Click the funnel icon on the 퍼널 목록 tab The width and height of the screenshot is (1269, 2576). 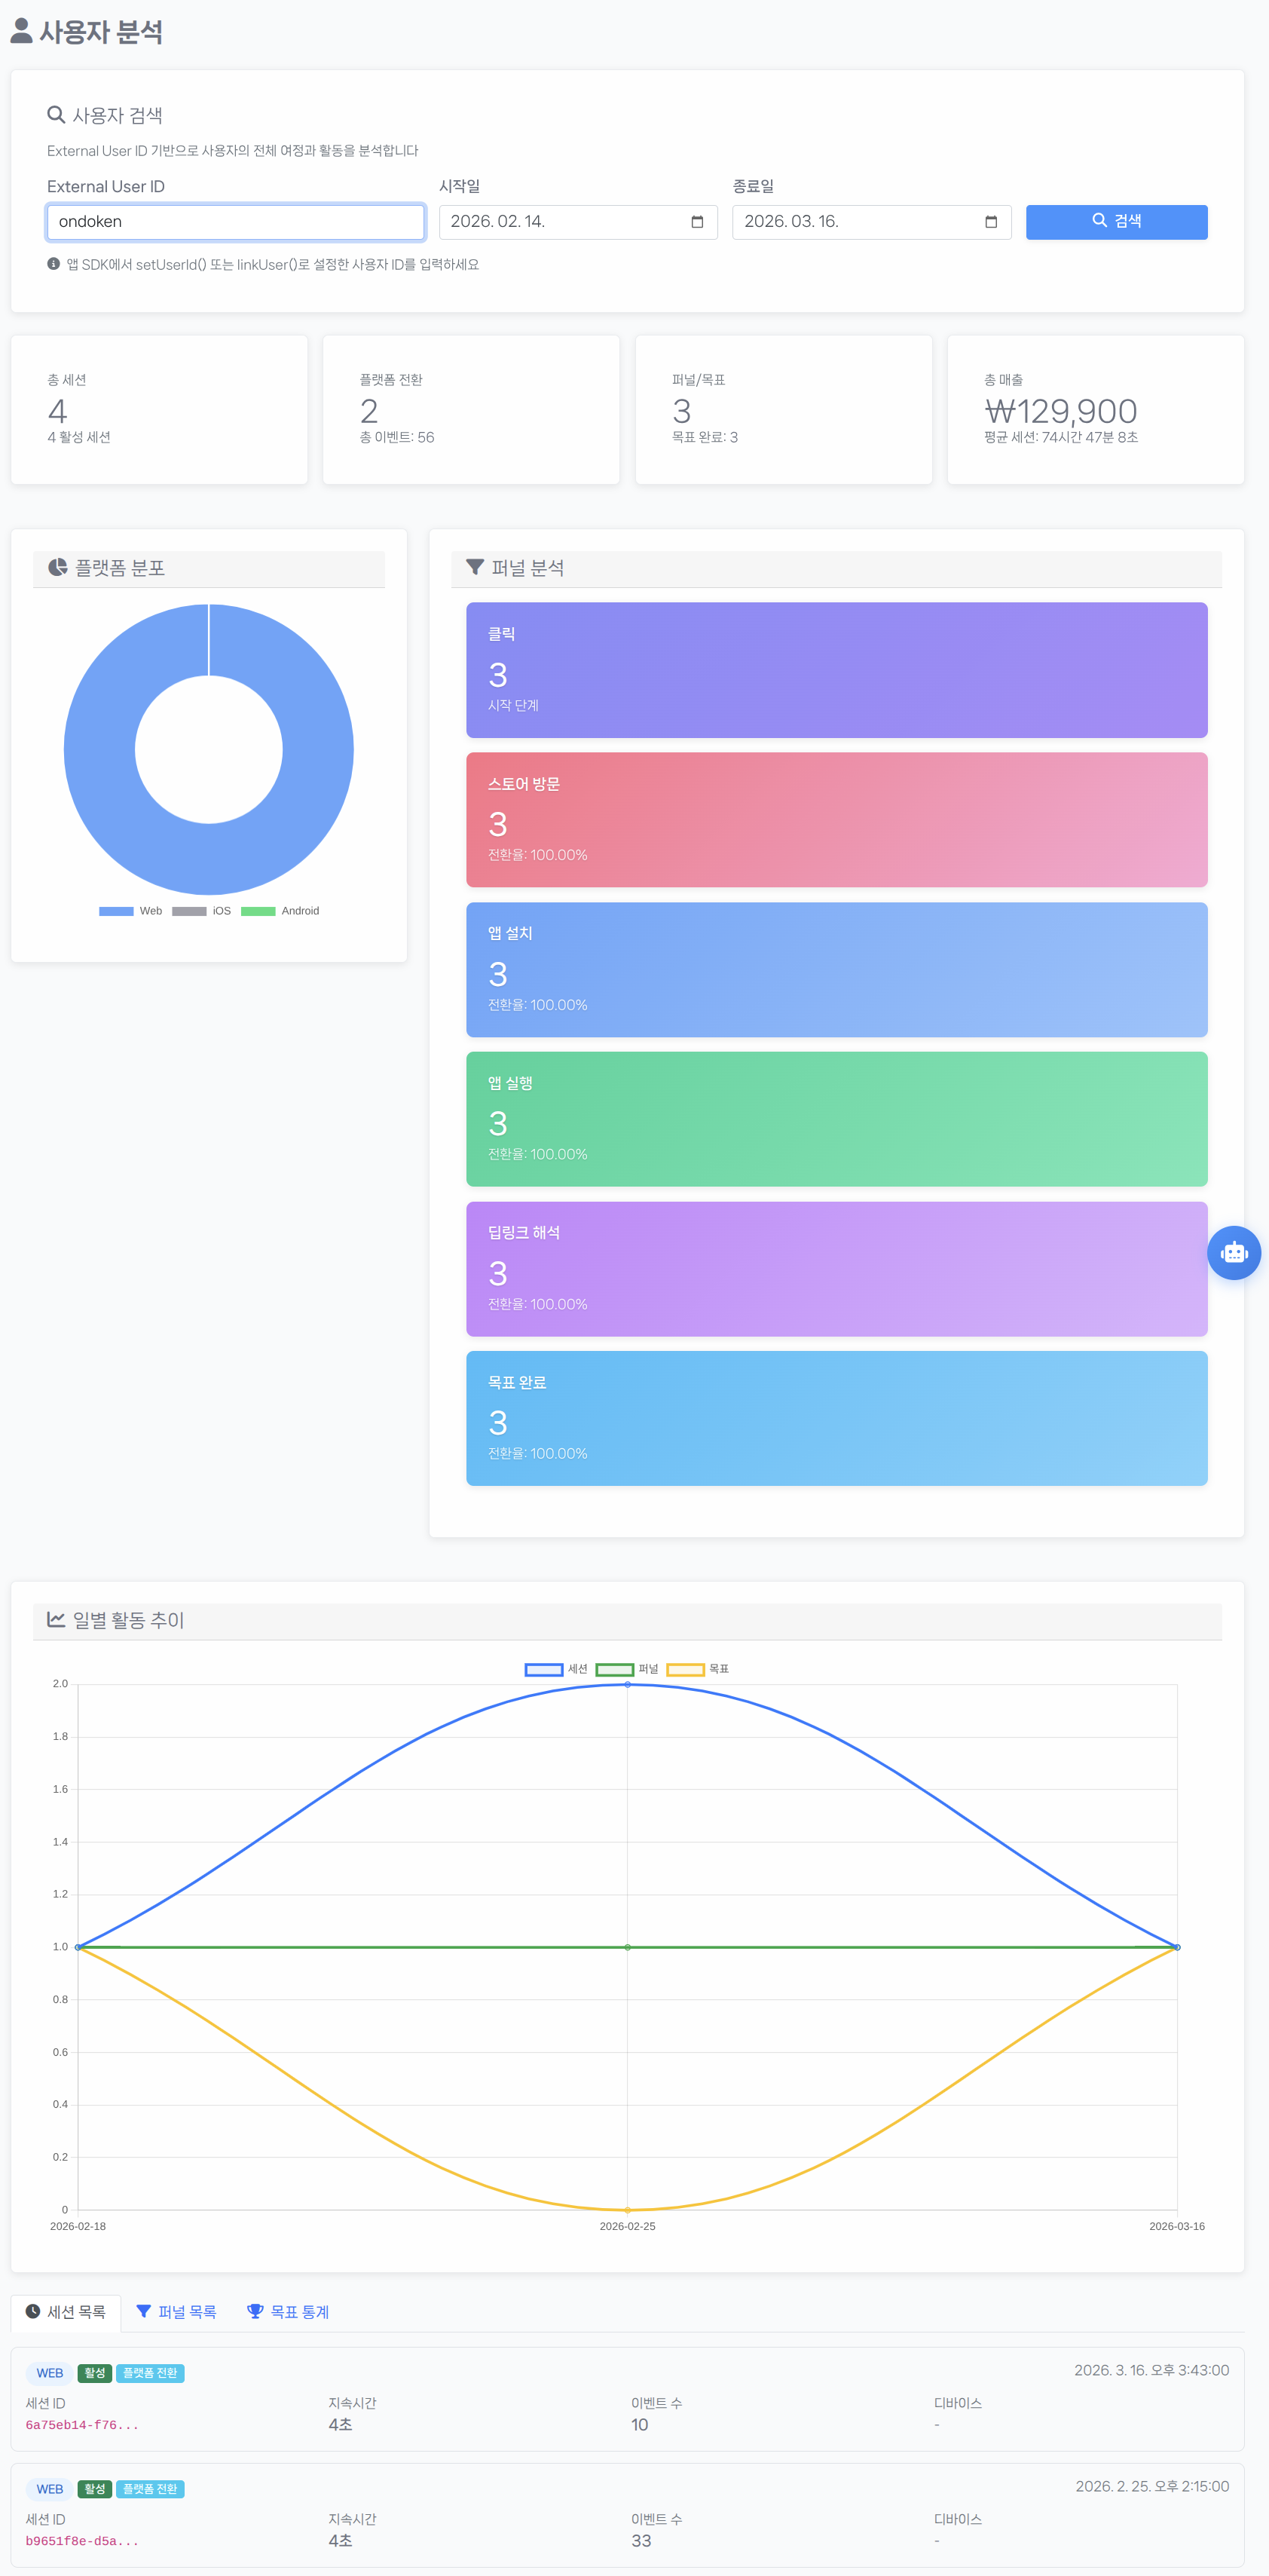click(144, 2312)
